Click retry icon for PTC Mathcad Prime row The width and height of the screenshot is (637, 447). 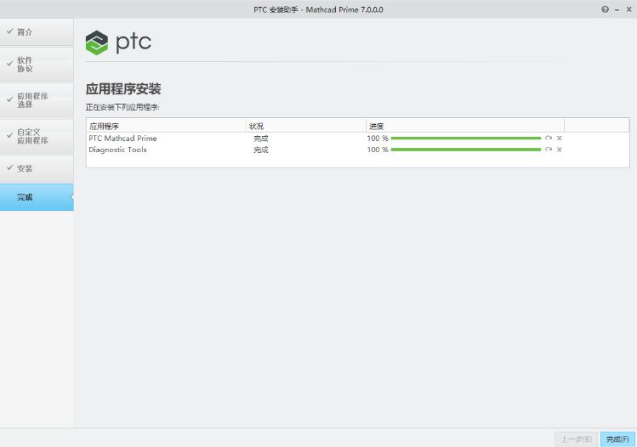549,139
